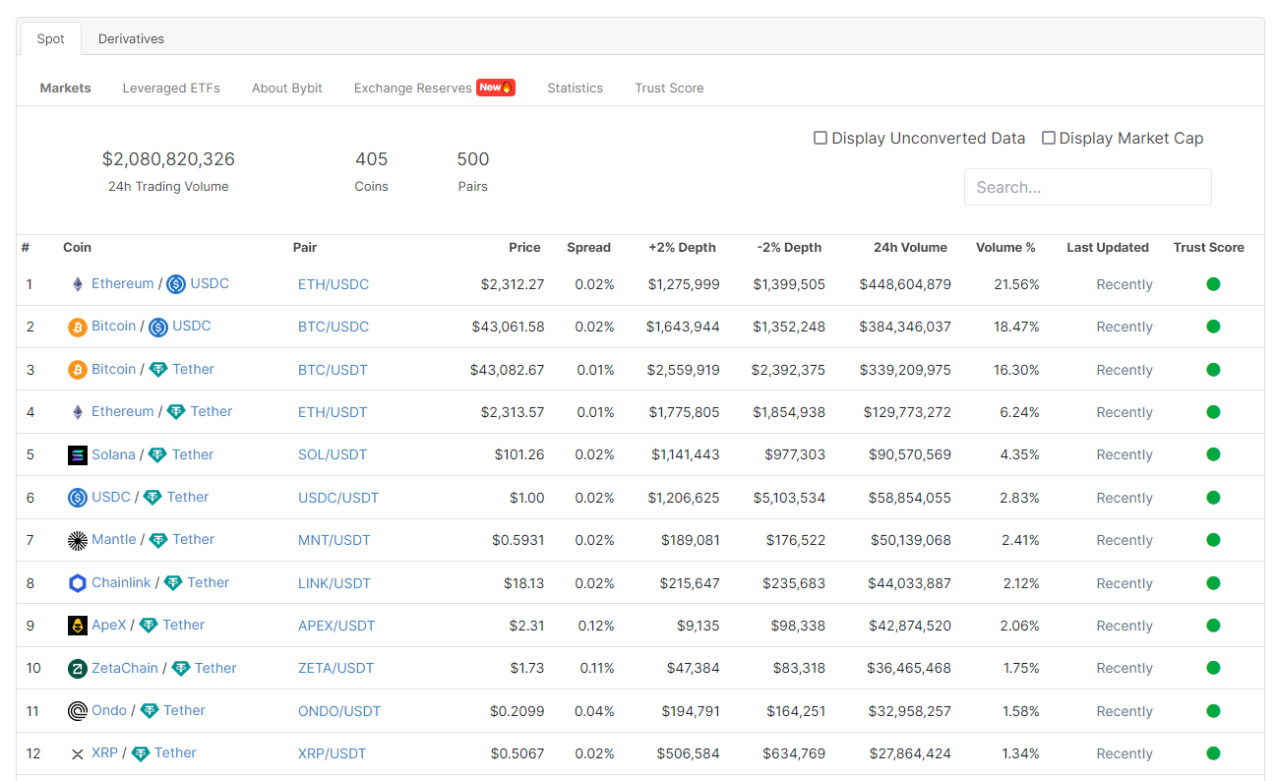Click the Solana icon in row 5
The width and height of the screenshot is (1276, 781).
[x=78, y=455]
